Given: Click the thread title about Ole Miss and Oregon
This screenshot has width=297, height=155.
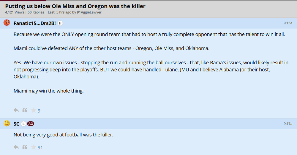Looking at the screenshot, I should [75, 6].
